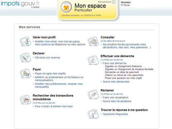The width and height of the screenshot is (172, 129).
Task: Click the 'Gérer mon profil' heading
Action: point(44,37)
